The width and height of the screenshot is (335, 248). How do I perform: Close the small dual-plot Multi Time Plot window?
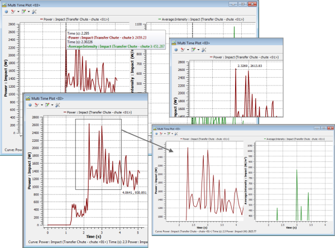329,128
